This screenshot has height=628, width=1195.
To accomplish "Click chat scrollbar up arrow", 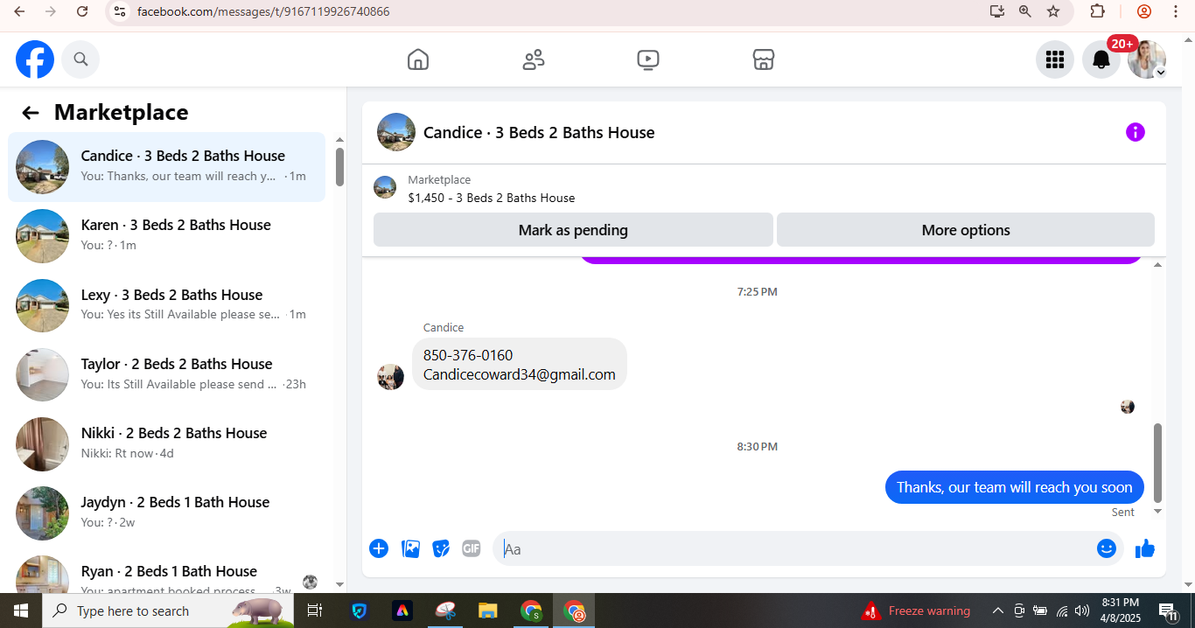I will point(1158,264).
